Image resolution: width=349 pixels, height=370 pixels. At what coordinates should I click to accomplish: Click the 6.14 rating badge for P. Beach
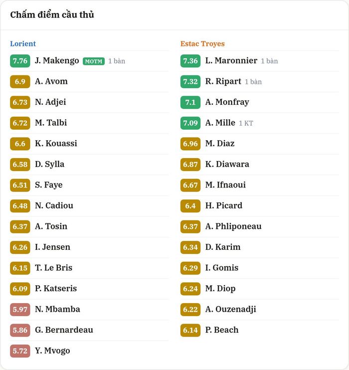coord(190,330)
